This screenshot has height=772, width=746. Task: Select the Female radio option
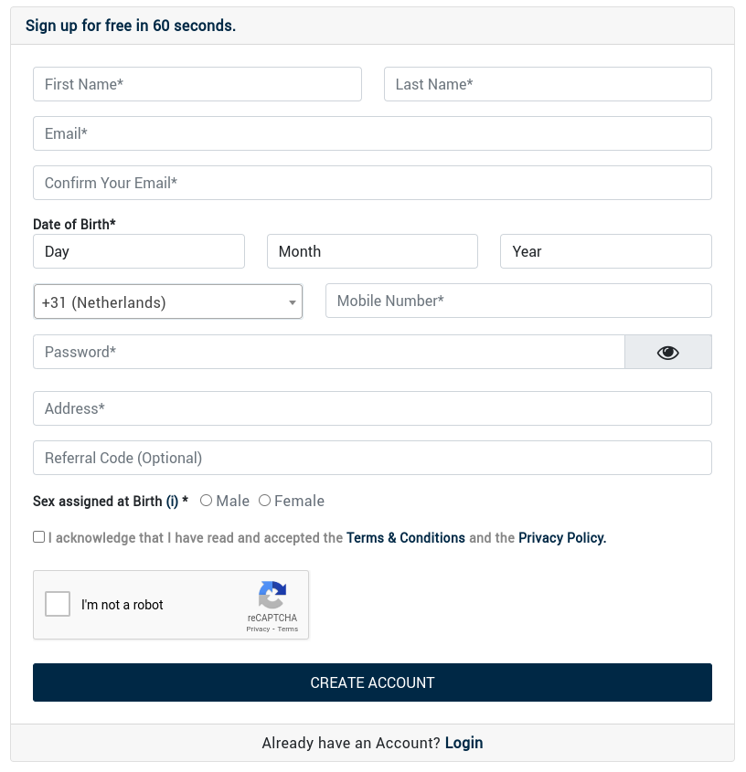[265, 501]
